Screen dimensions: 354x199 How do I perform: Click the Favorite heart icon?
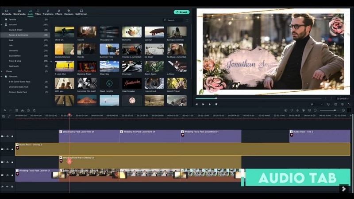tap(6, 20)
